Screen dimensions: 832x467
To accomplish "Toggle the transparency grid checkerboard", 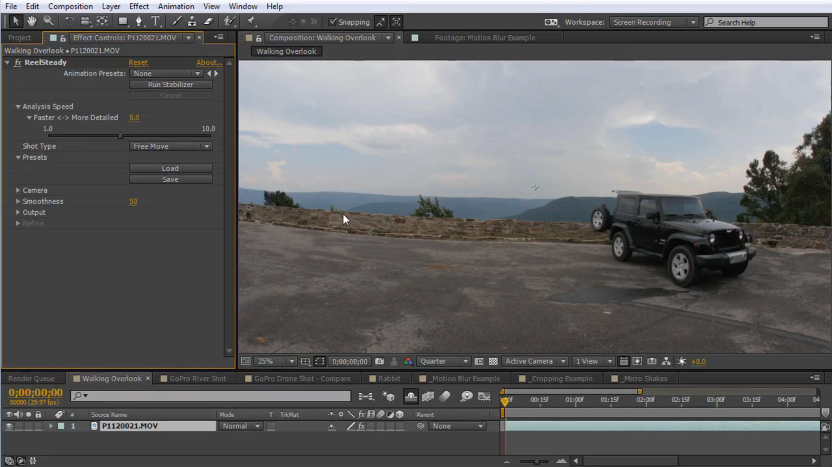I will 493,361.
